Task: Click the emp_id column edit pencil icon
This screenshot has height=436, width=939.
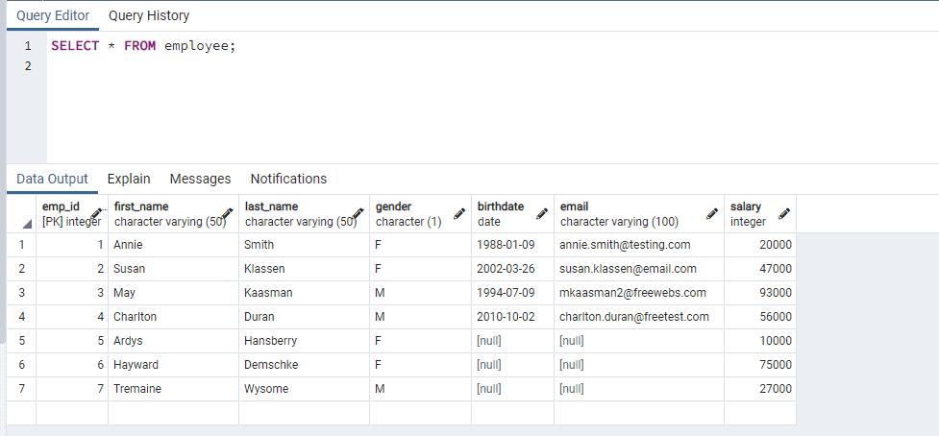Action: [x=97, y=213]
